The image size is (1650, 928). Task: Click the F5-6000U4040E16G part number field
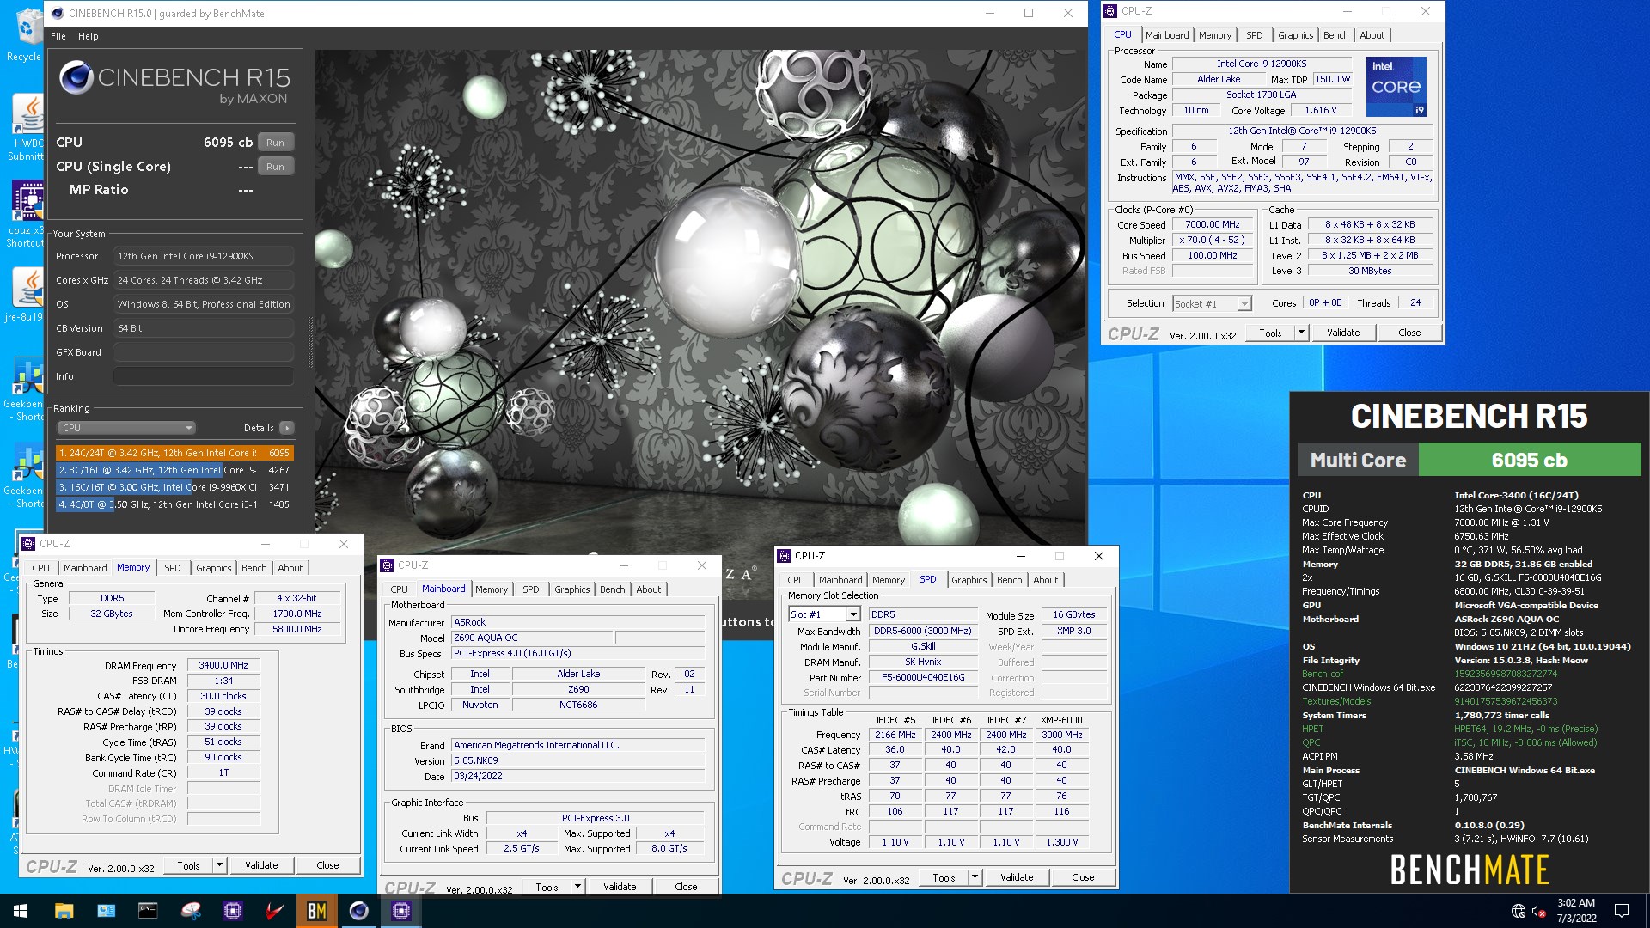pyautogui.click(x=923, y=677)
